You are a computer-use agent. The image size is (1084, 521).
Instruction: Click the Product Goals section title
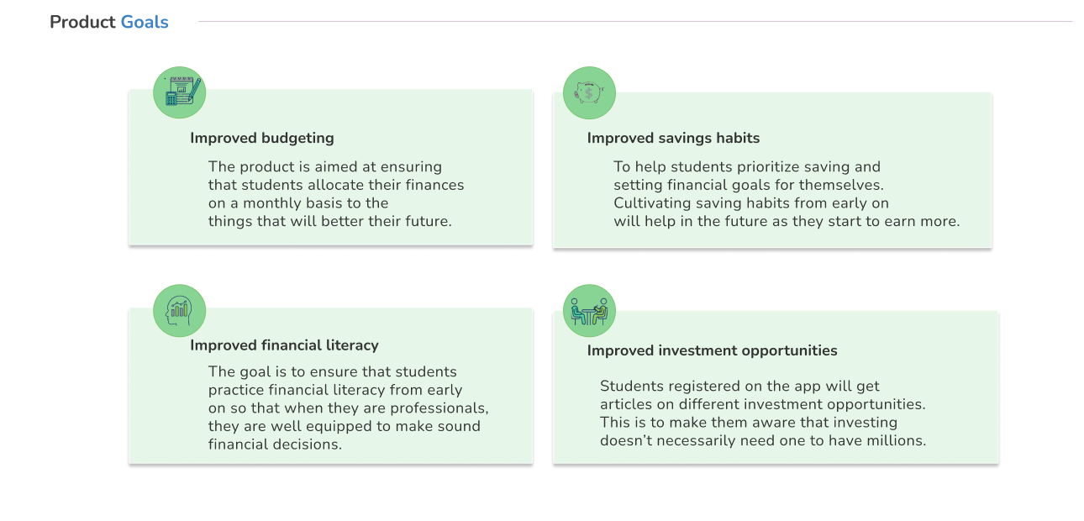pyautogui.click(x=109, y=22)
